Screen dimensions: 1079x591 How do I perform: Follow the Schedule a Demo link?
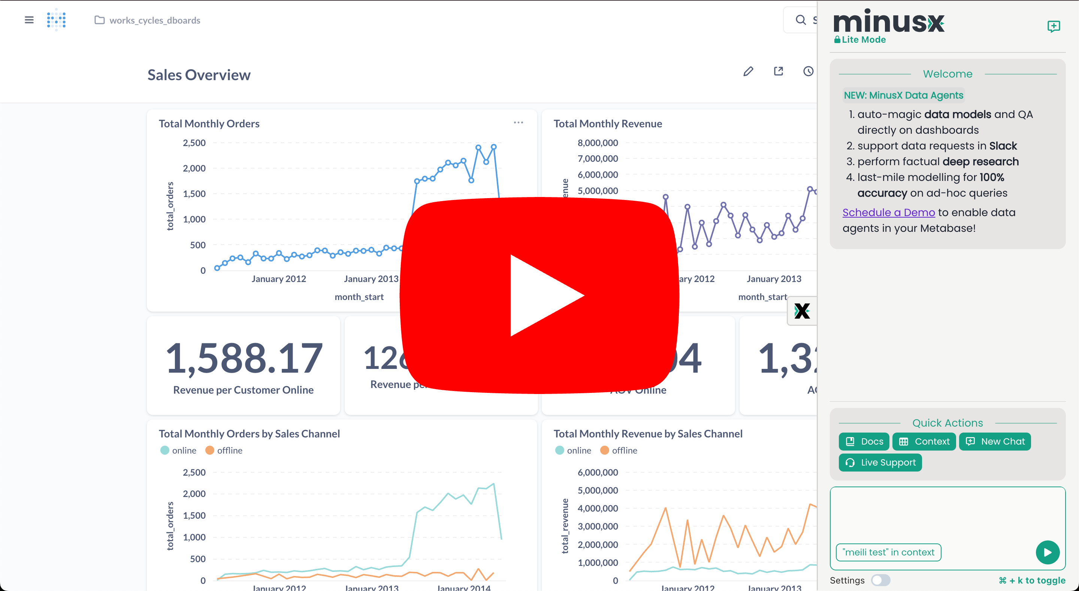[x=888, y=212]
